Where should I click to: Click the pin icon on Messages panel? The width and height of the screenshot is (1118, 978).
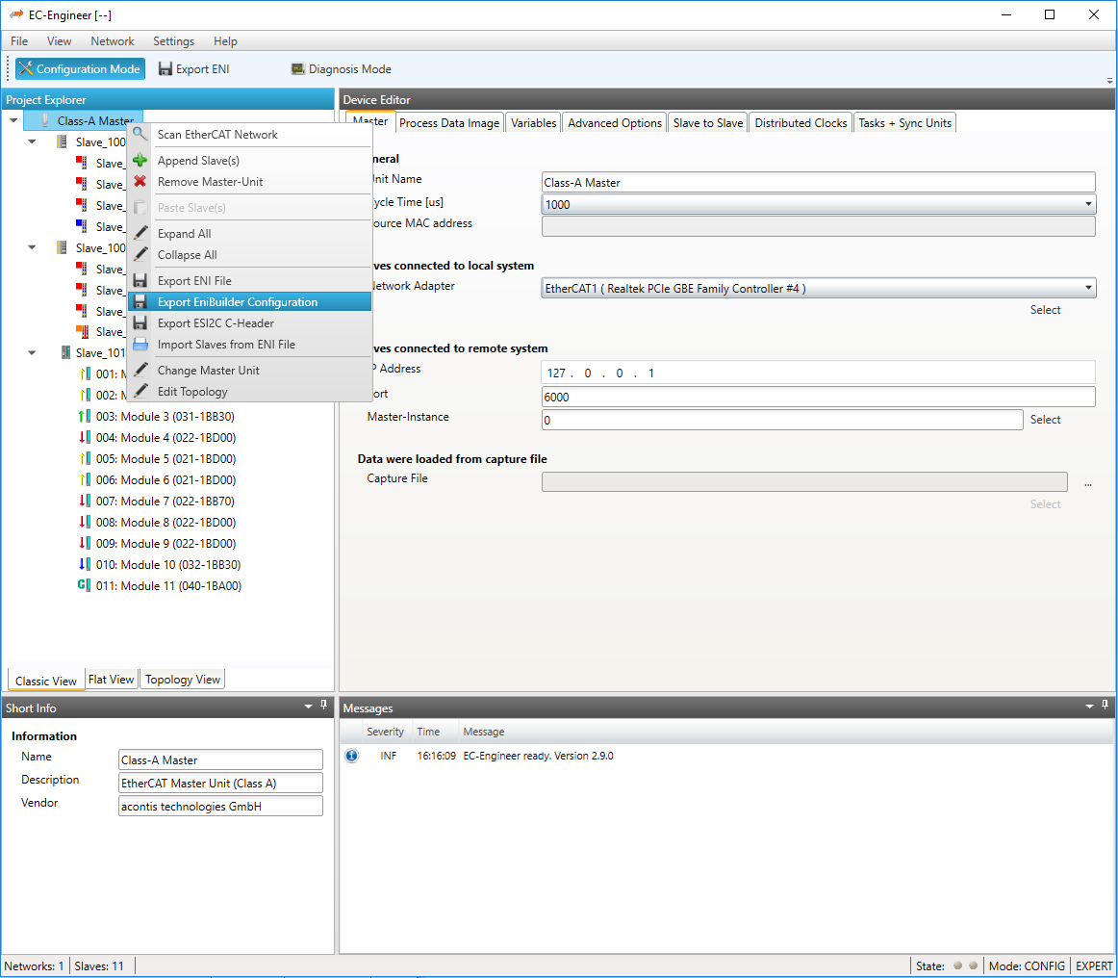[x=1105, y=707]
